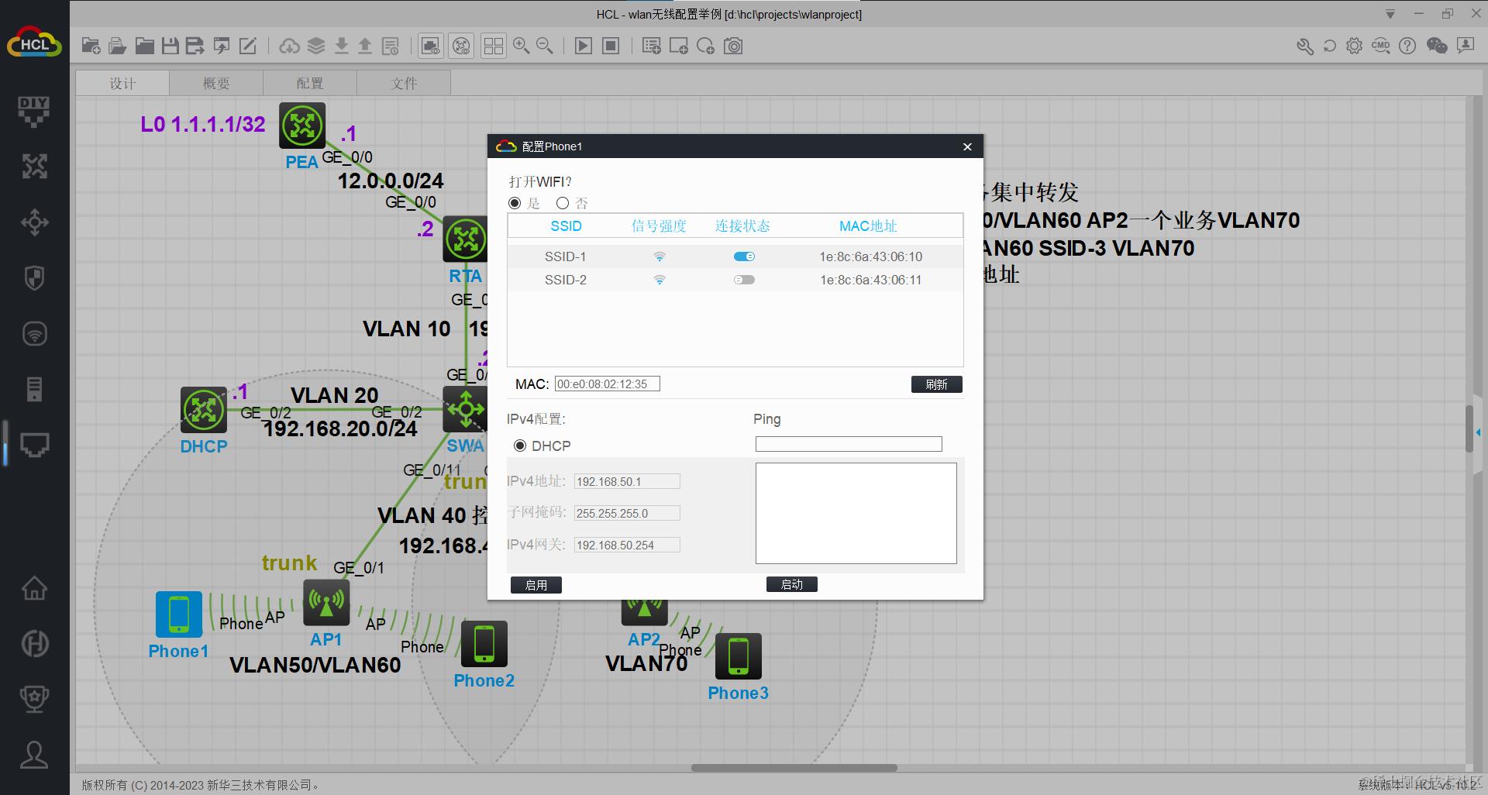Click the 子网掩码 subnet mask field
The image size is (1488, 795).
(627, 513)
